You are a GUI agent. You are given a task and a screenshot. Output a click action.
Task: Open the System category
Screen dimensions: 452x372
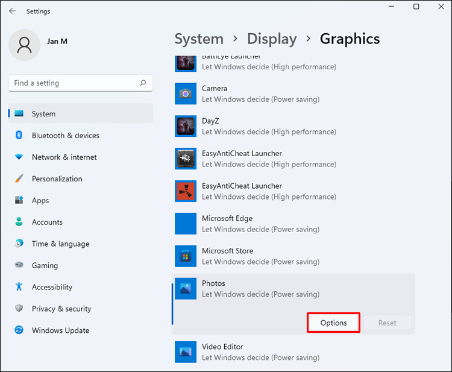[x=81, y=113]
